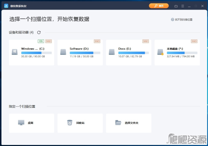Screen dimensions: 208x146
Task: Open the import scan result icon
Action: 176,6
